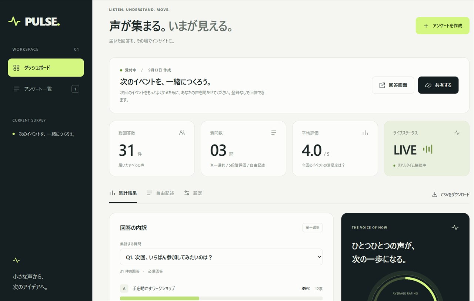This screenshot has height=301, width=474.
Task: Click the 集計する質問 field label
Action: tap(130, 244)
